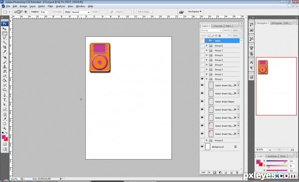
Task: Expand the Group 9 folder
Action: pyautogui.click(x=207, y=140)
